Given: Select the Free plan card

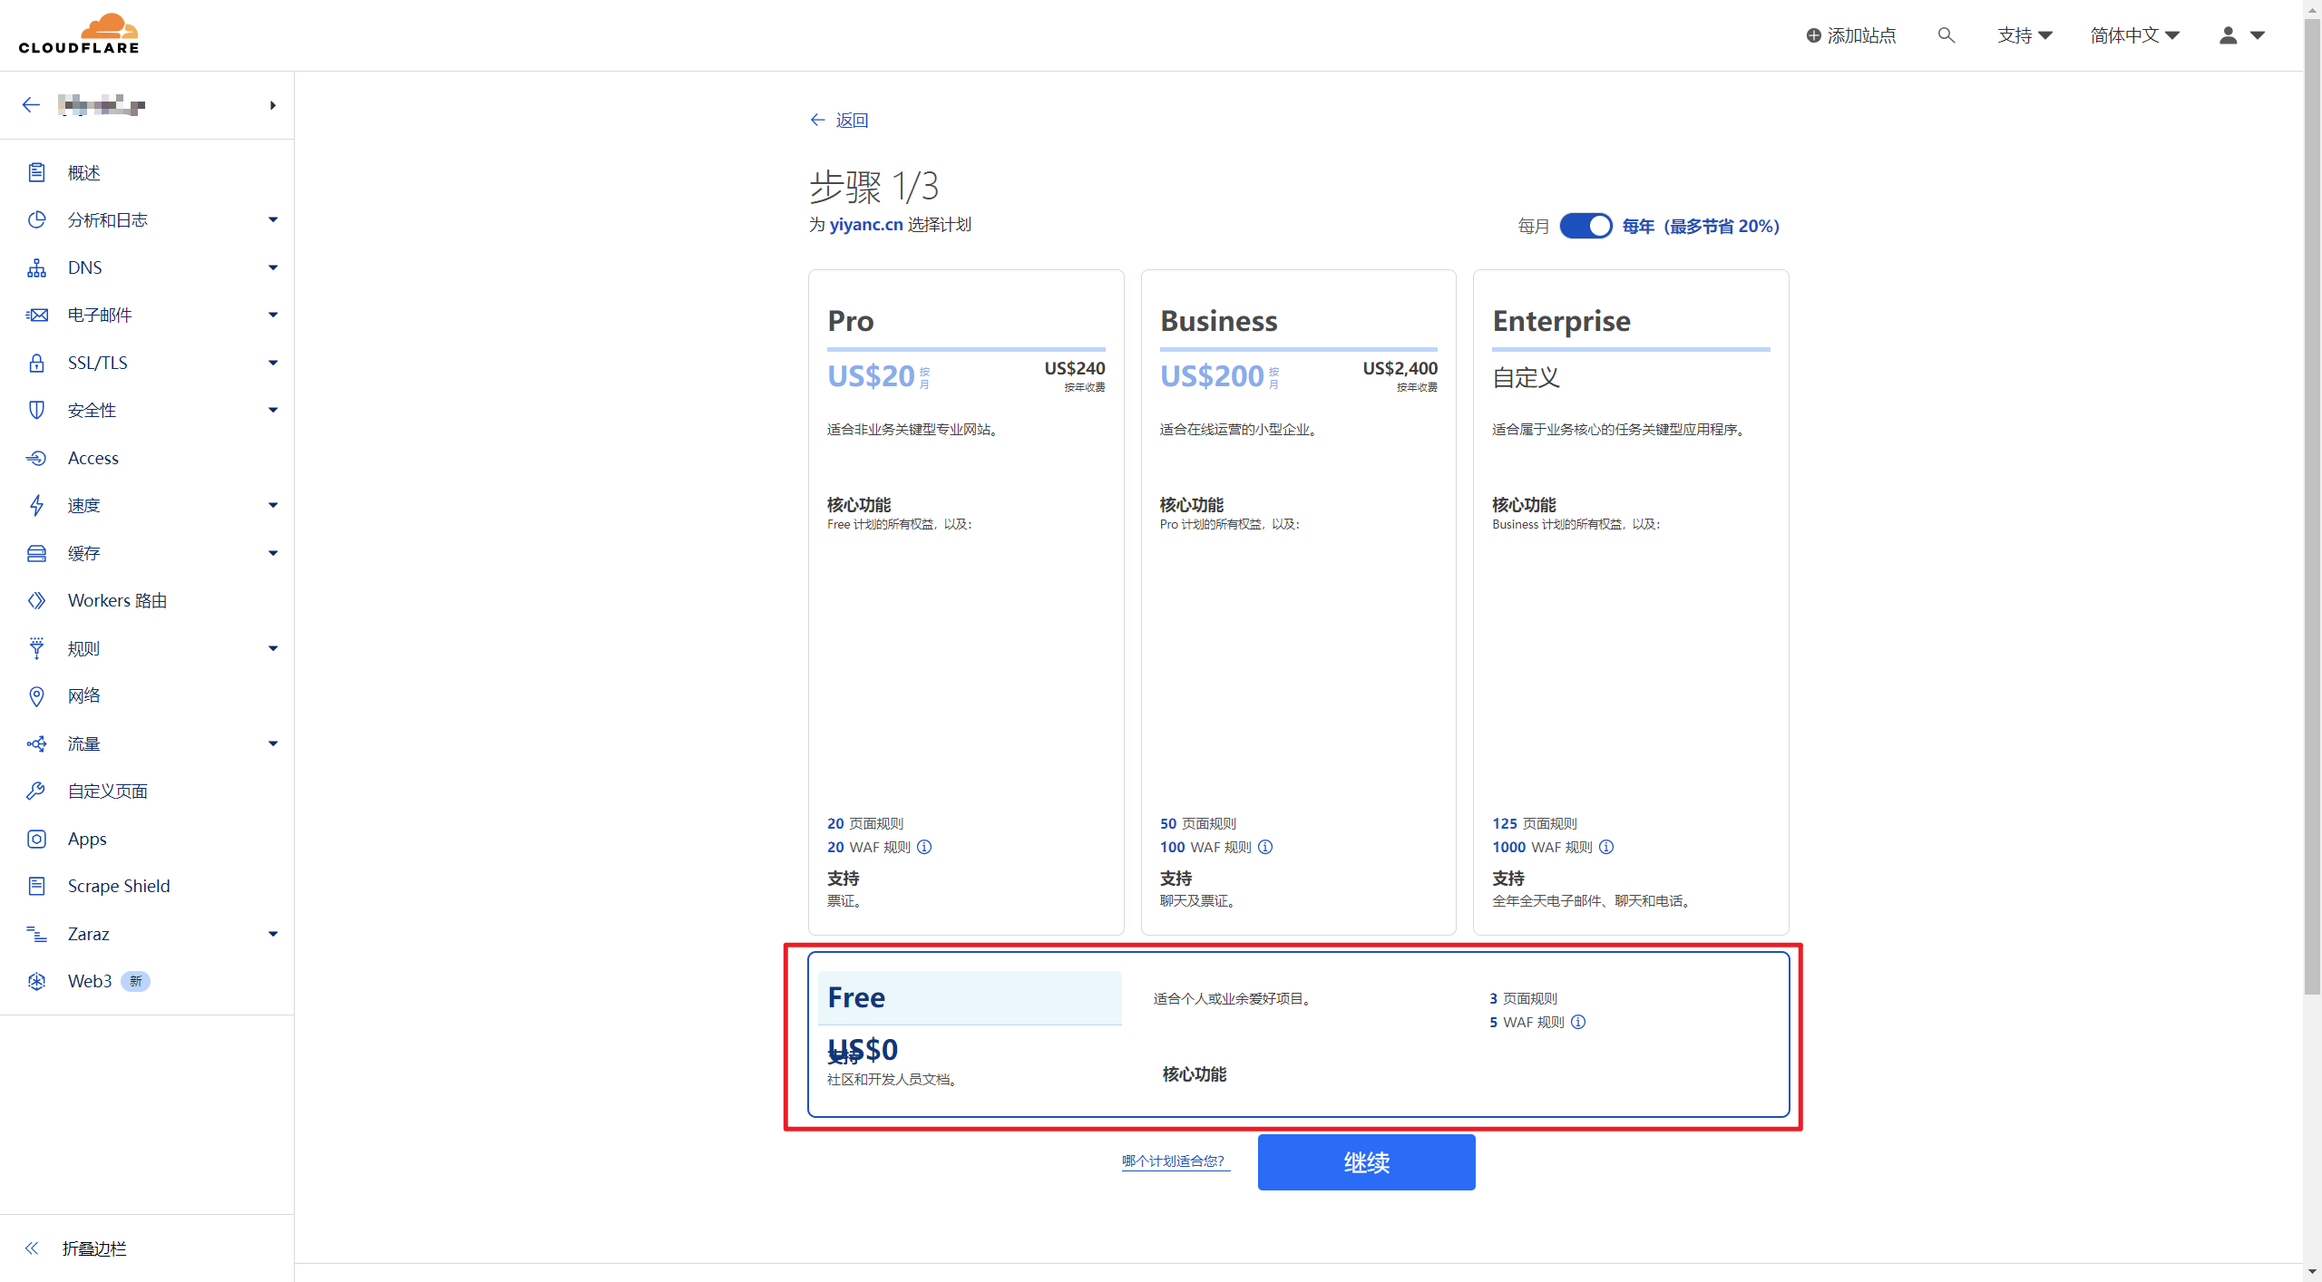Looking at the screenshot, I should pos(1298,1034).
